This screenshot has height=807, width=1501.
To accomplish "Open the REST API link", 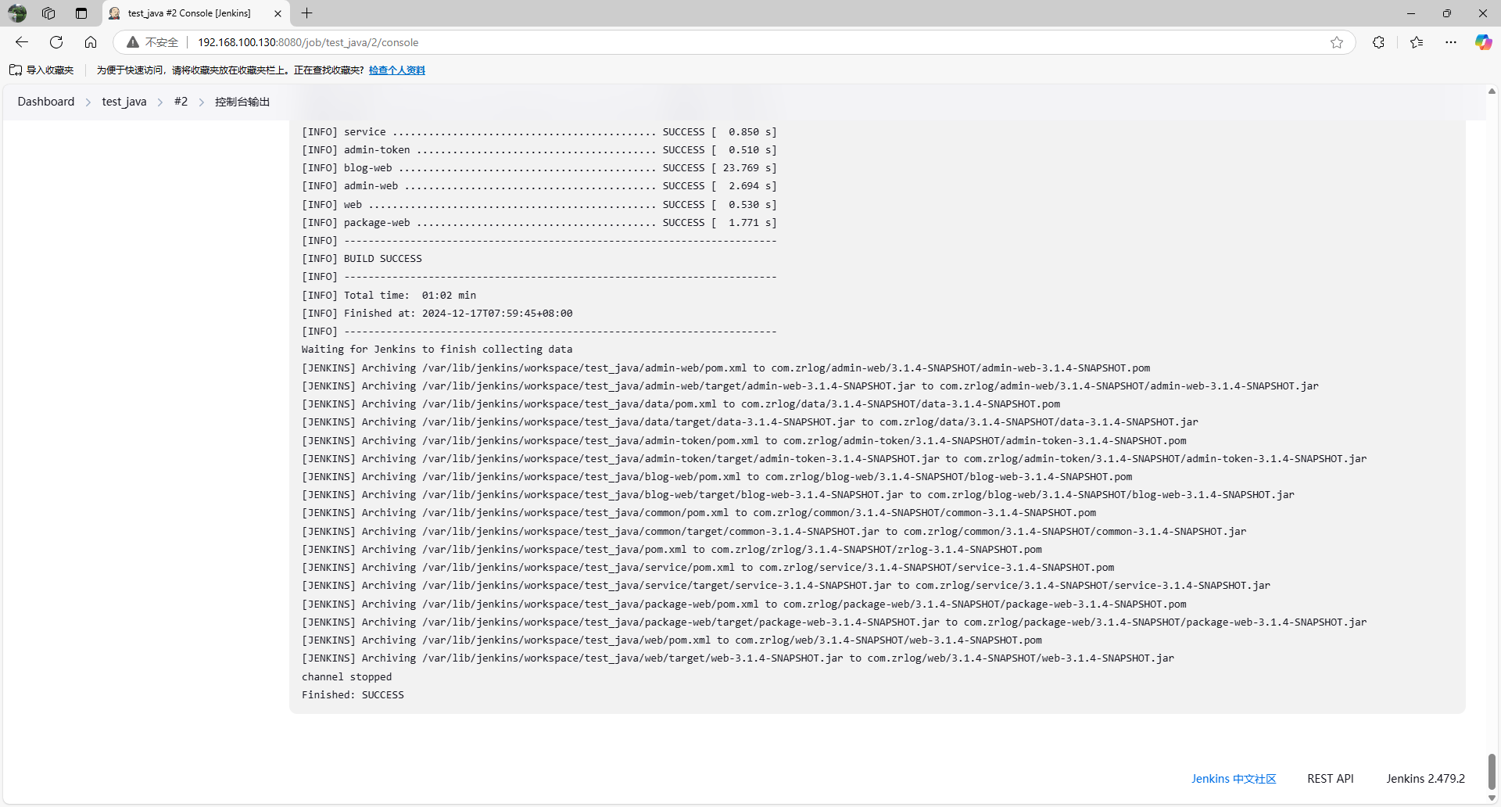I will 1330,779.
